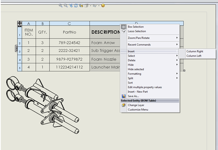Click the 3D Drawing View icon
The width and height of the screenshot is (218, 150).
[81, 6]
